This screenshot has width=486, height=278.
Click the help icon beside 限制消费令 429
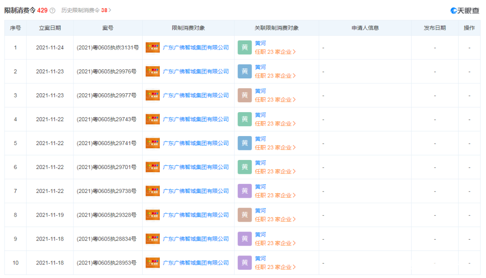[52, 10]
